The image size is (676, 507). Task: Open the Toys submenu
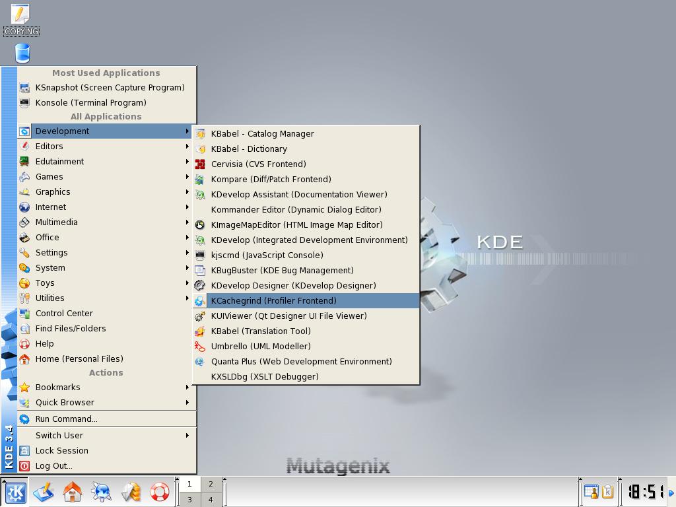[x=107, y=283]
